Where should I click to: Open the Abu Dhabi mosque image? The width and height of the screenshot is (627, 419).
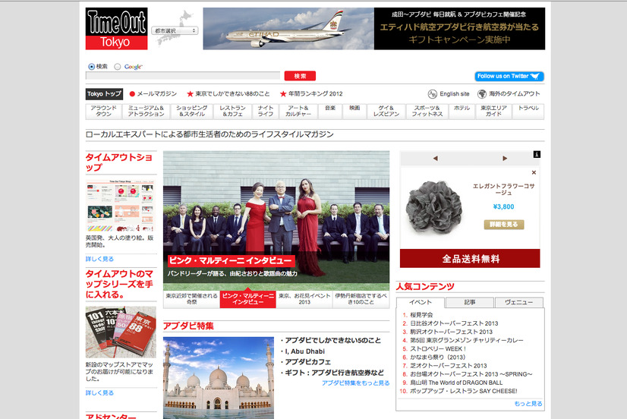pos(219,378)
